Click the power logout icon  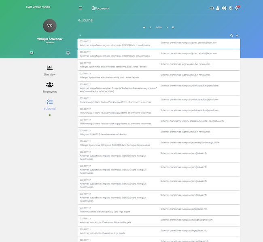[231, 8]
